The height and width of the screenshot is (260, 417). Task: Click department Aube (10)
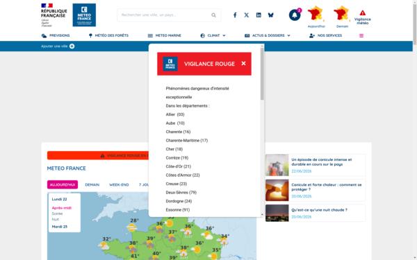tap(175, 123)
